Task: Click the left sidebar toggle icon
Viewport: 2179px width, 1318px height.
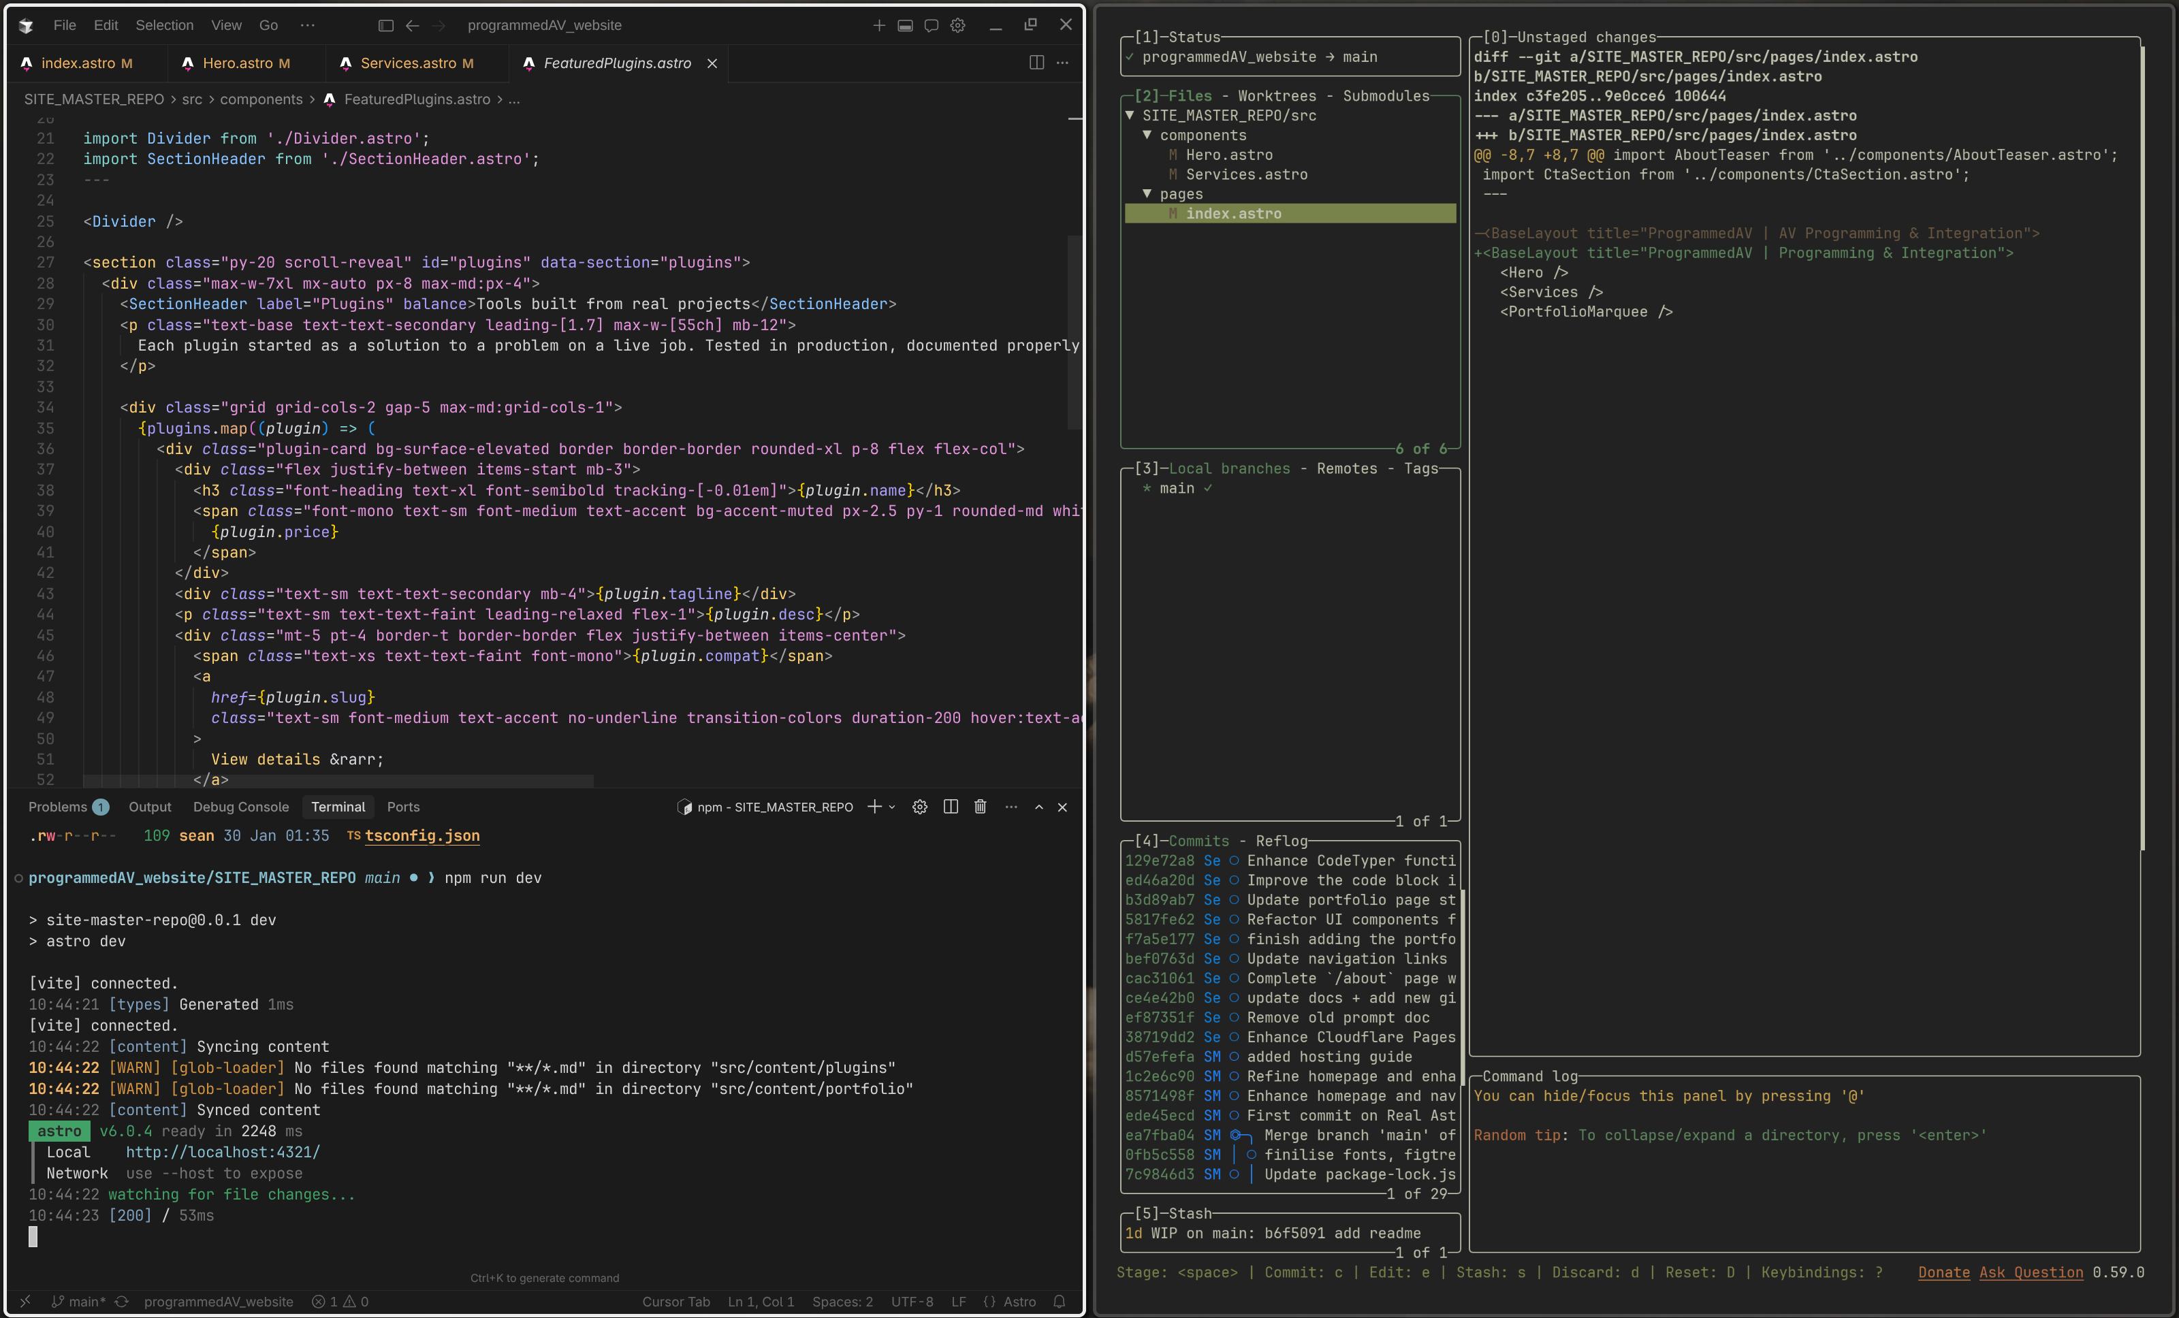Action: click(x=385, y=26)
